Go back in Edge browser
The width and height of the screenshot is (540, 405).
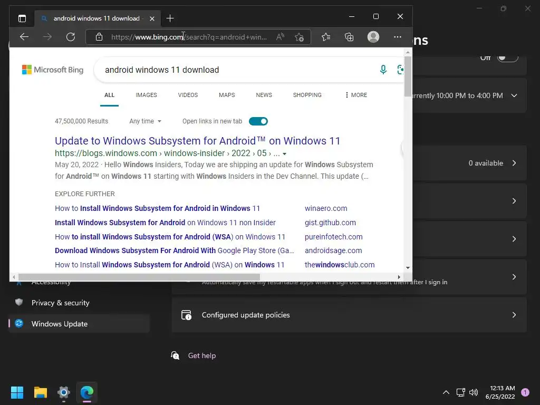coord(24,37)
